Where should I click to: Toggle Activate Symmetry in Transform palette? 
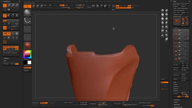point(11,47)
